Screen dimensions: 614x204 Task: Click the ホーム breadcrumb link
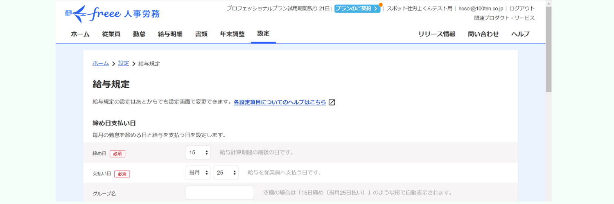(x=101, y=63)
